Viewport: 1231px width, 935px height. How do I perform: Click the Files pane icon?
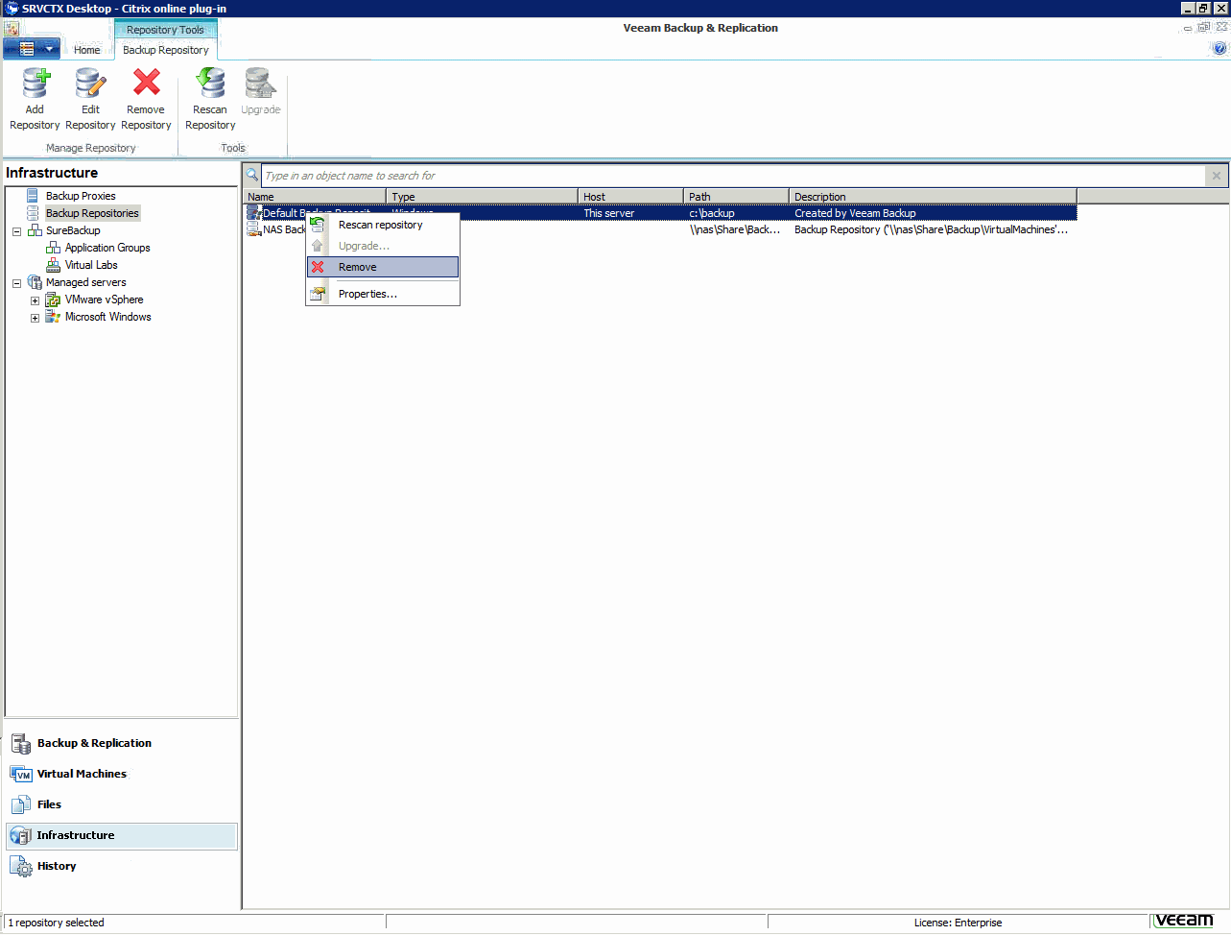(x=21, y=804)
